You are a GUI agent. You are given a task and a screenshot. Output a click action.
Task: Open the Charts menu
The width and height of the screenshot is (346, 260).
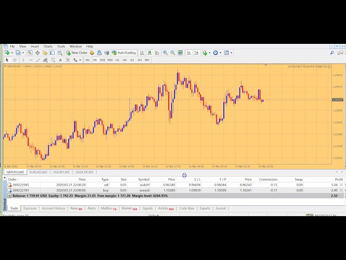pos(48,46)
